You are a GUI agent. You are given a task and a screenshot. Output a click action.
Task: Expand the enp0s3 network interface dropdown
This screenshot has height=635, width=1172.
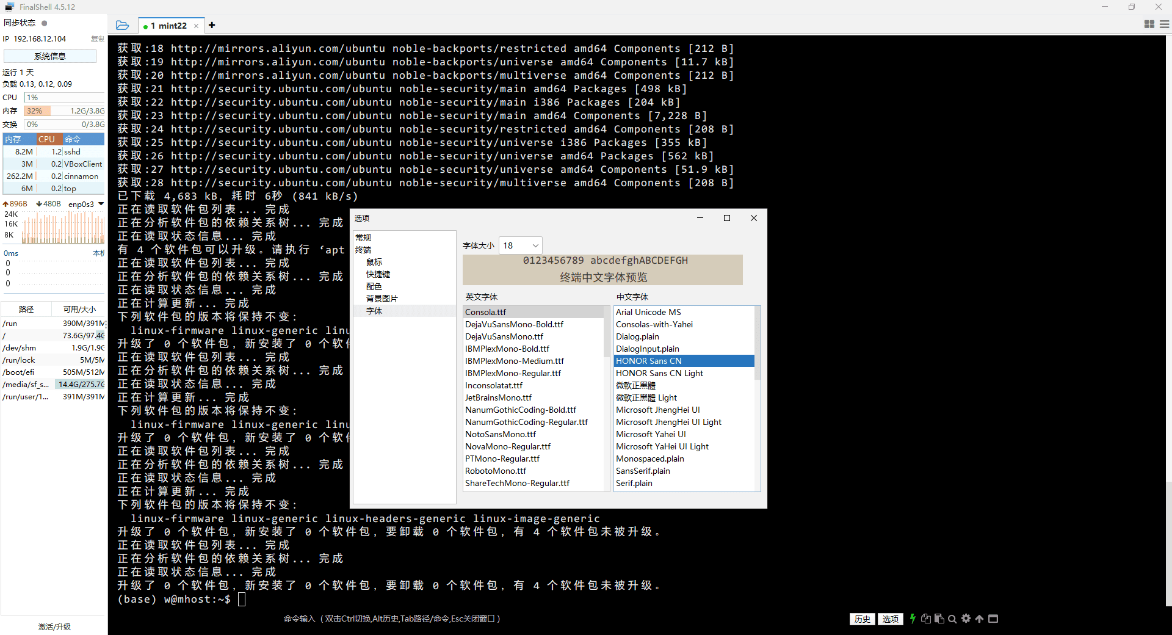tap(101, 204)
